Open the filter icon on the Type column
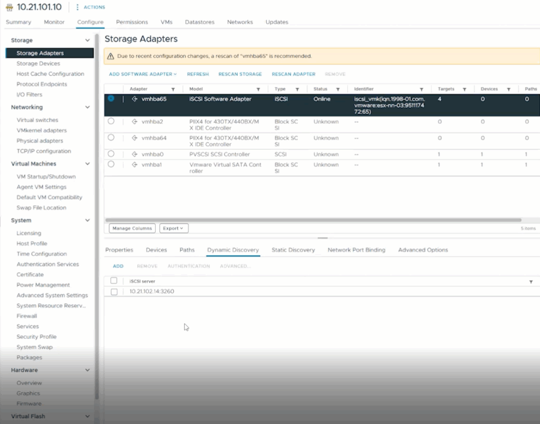The width and height of the screenshot is (540, 424). (x=297, y=89)
